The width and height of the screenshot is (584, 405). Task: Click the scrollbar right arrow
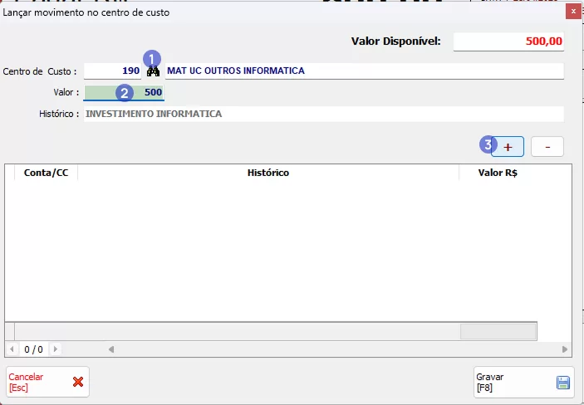(565, 349)
